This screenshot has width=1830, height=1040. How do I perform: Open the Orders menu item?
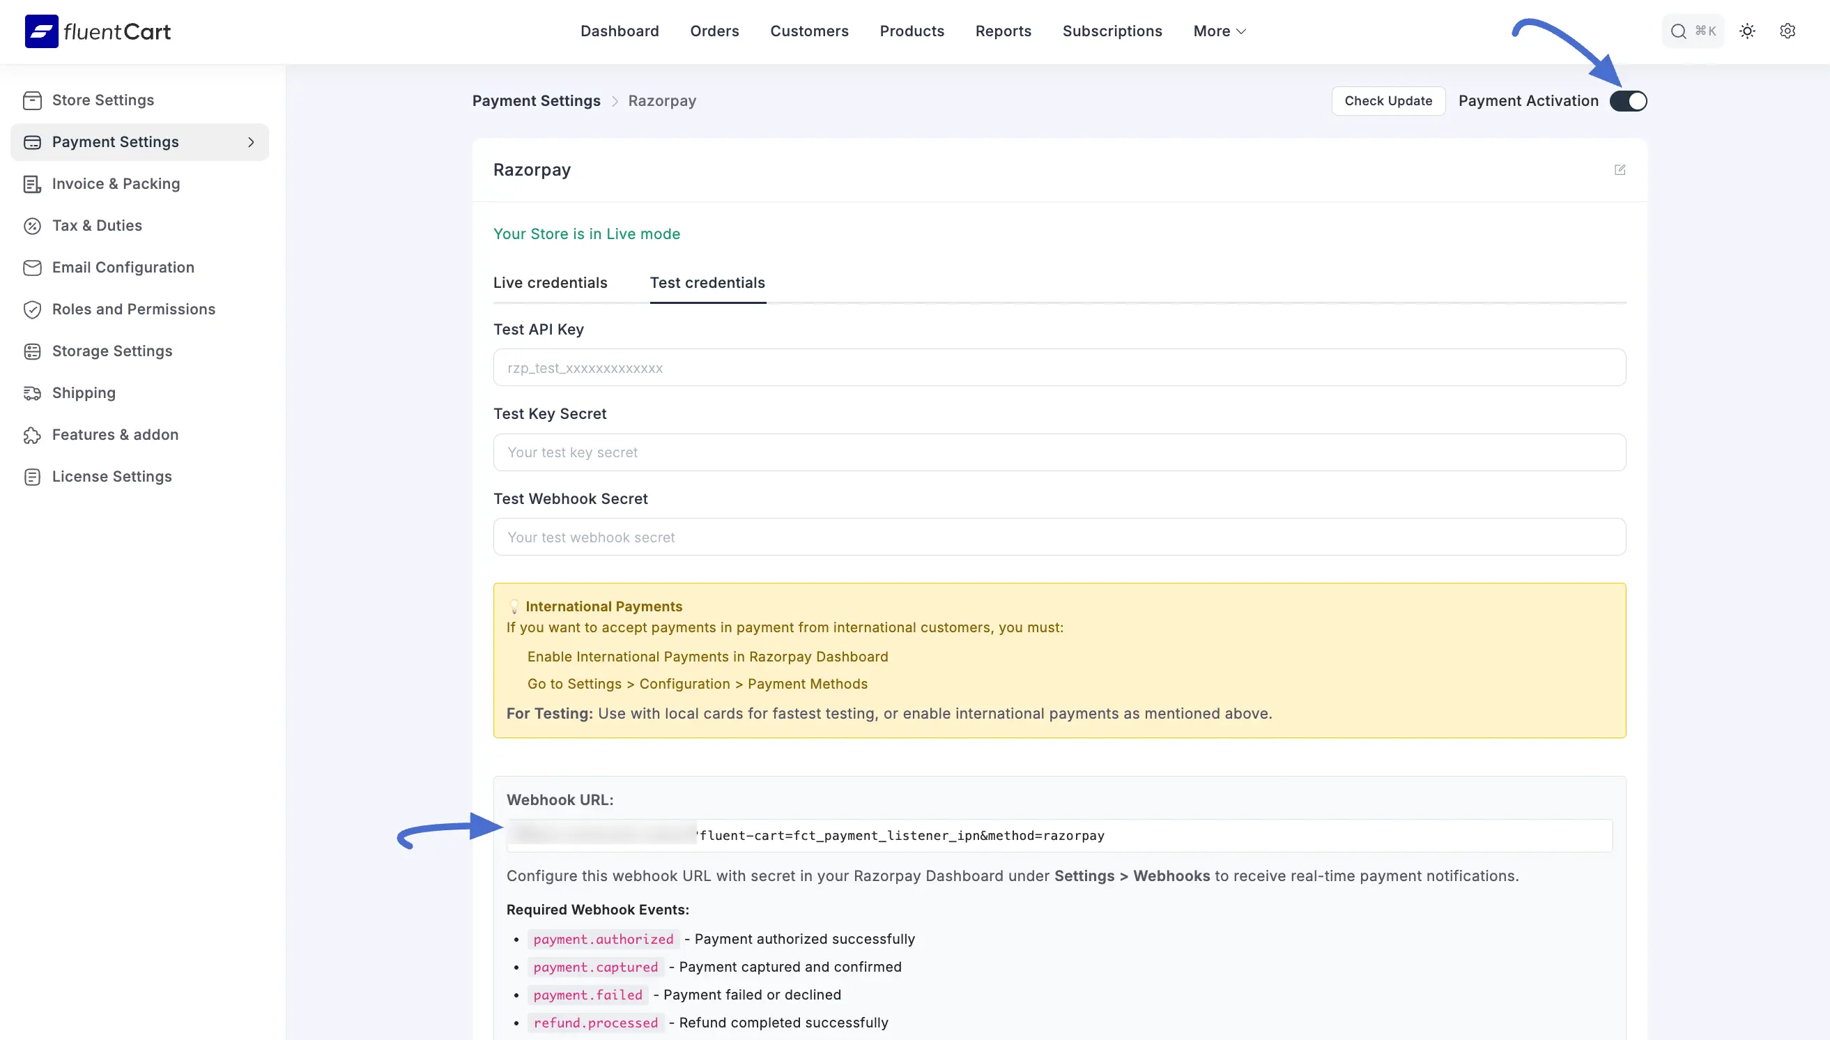[x=714, y=31]
